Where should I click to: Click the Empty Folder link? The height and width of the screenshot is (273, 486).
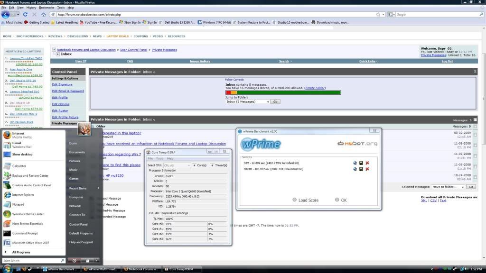tap(315, 88)
